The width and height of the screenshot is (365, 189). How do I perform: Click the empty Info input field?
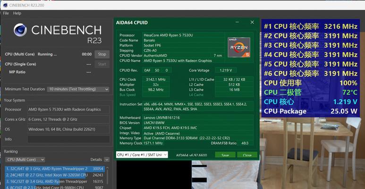coord(68,139)
